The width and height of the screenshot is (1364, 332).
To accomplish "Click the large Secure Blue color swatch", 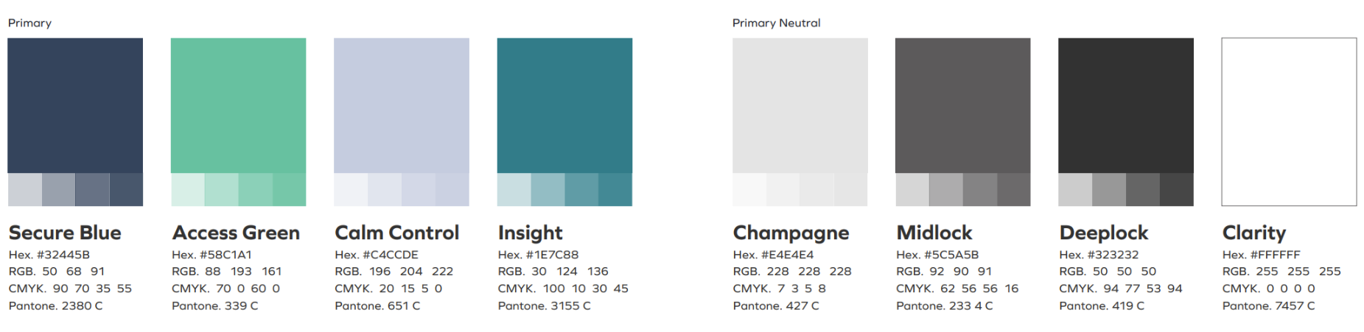I will coord(75,105).
